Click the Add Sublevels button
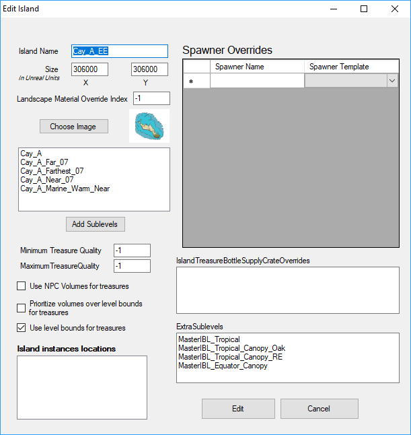The width and height of the screenshot is (411, 435). (x=96, y=224)
